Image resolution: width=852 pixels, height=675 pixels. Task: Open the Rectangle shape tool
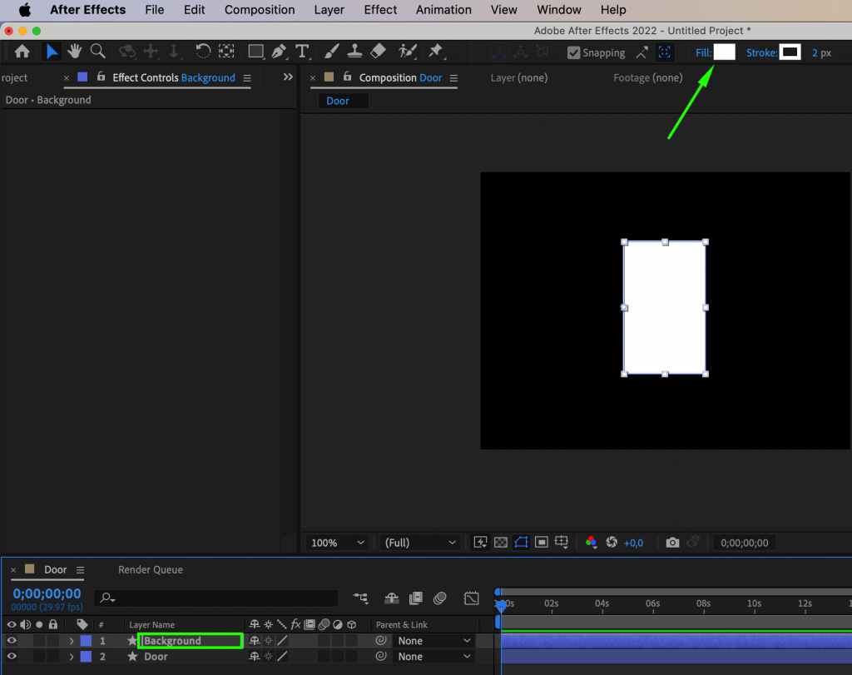pyautogui.click(x=256, y=51)
